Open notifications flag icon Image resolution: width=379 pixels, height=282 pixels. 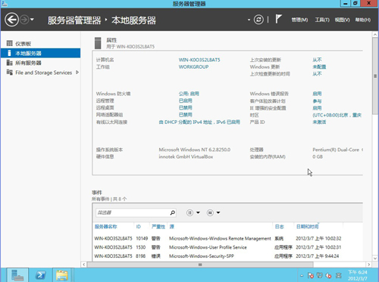[278, 19]
